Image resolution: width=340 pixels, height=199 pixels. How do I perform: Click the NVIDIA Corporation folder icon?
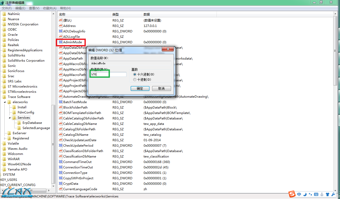pyautogui.click(x=4, y=24)
